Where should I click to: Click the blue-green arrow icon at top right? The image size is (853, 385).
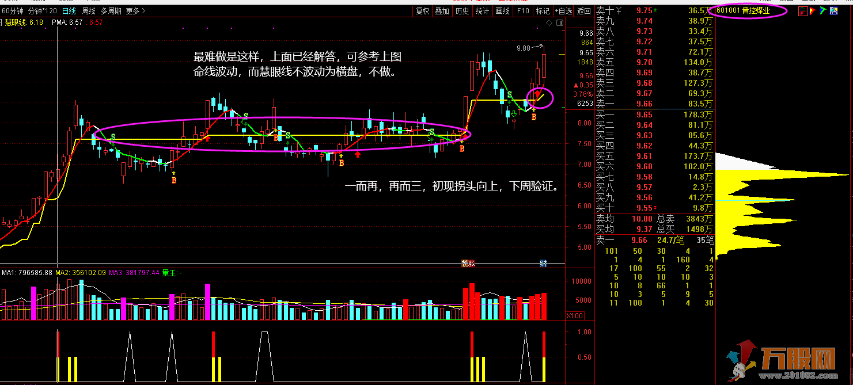click(x=824, y=11)
